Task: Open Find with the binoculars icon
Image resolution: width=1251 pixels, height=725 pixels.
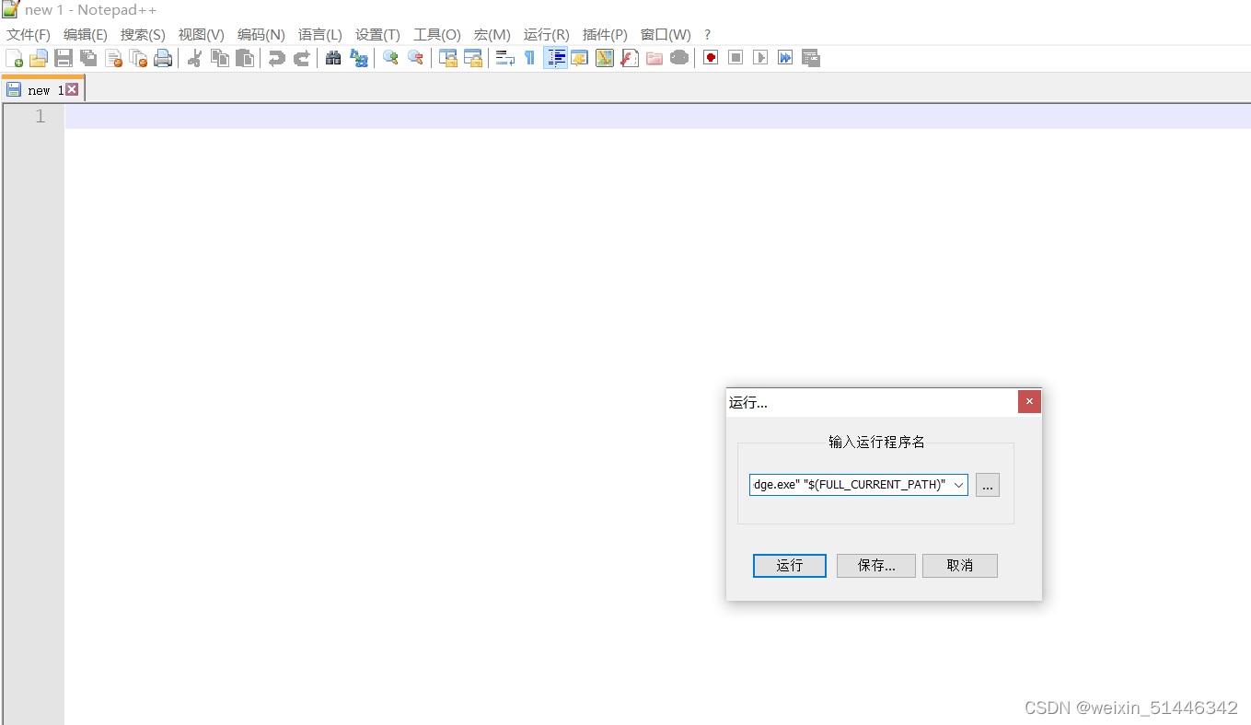Action: pos(333,58)
